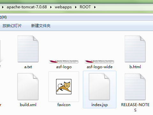Select the RELEASE-NOTES file icon
Image resolution: width=153 pixels, height=115 pixels.
tap(135, 87)
